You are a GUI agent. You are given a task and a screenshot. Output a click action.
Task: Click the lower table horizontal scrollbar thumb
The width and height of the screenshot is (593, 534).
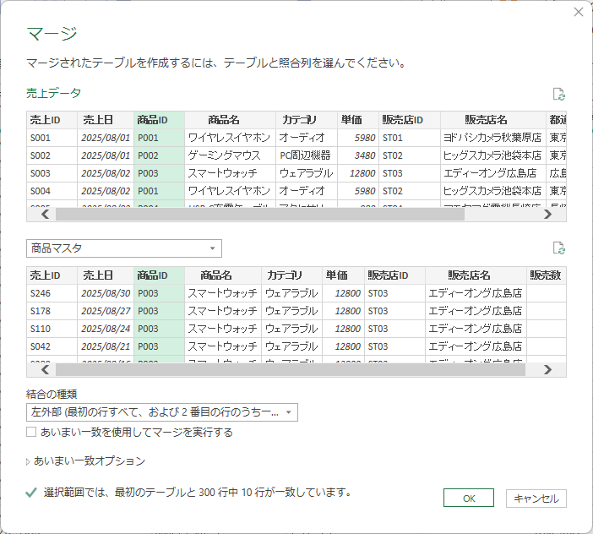(x=287, y=369)
